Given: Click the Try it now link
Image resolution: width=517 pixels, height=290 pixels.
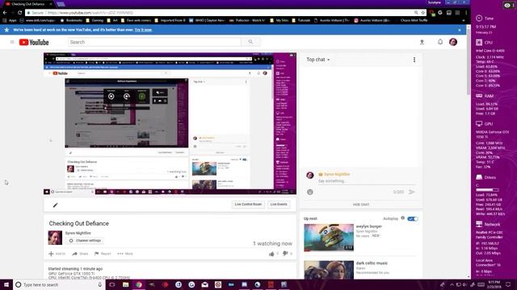Looking at the screenshot, I should click(143, 30).
